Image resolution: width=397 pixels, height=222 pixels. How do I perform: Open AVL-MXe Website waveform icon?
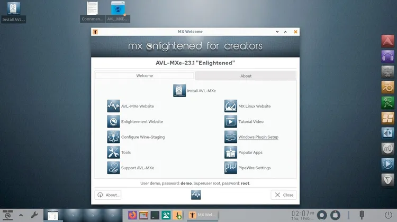coord(113,106)
